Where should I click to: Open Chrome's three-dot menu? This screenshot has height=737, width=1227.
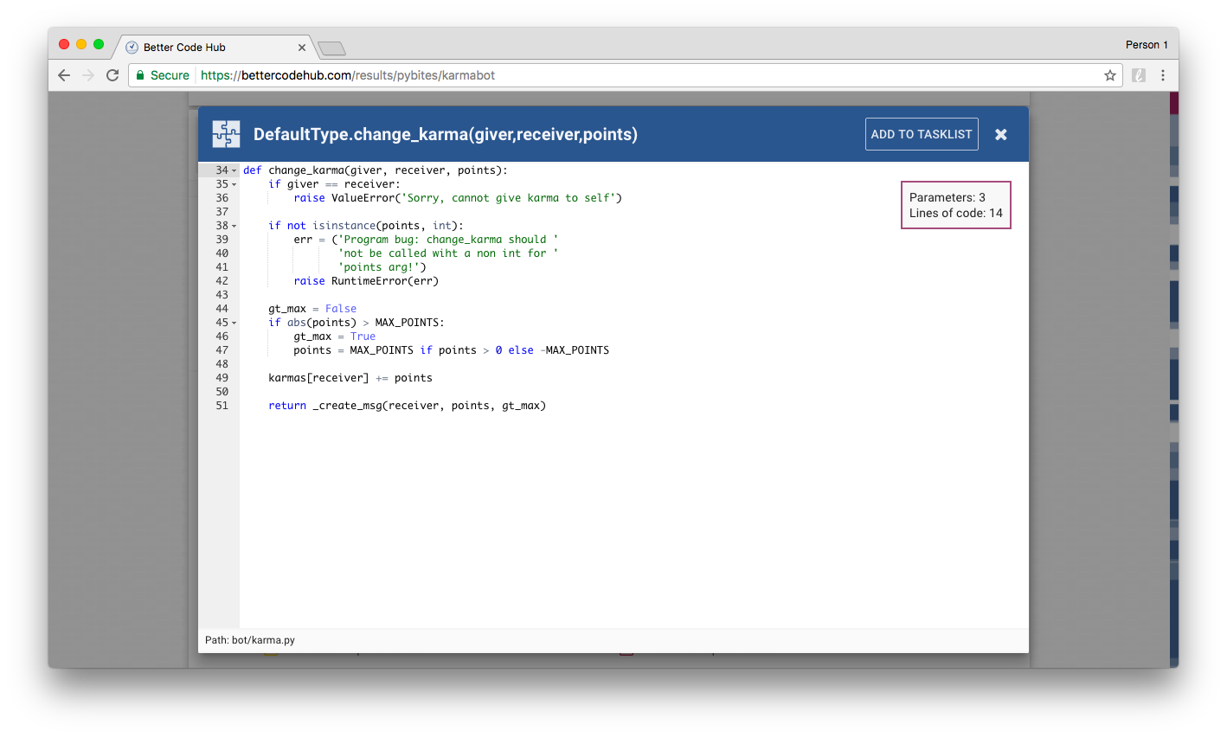(1164, 75)
